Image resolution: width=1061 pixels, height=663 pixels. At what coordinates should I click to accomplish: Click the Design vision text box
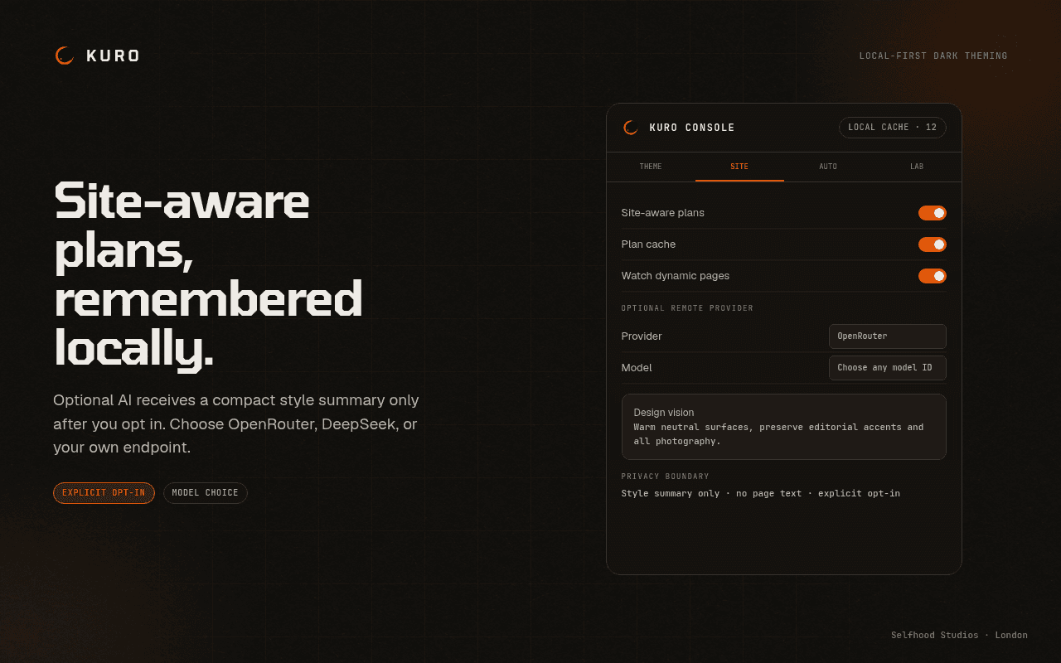pyautogui.click(x=783, y=427)
